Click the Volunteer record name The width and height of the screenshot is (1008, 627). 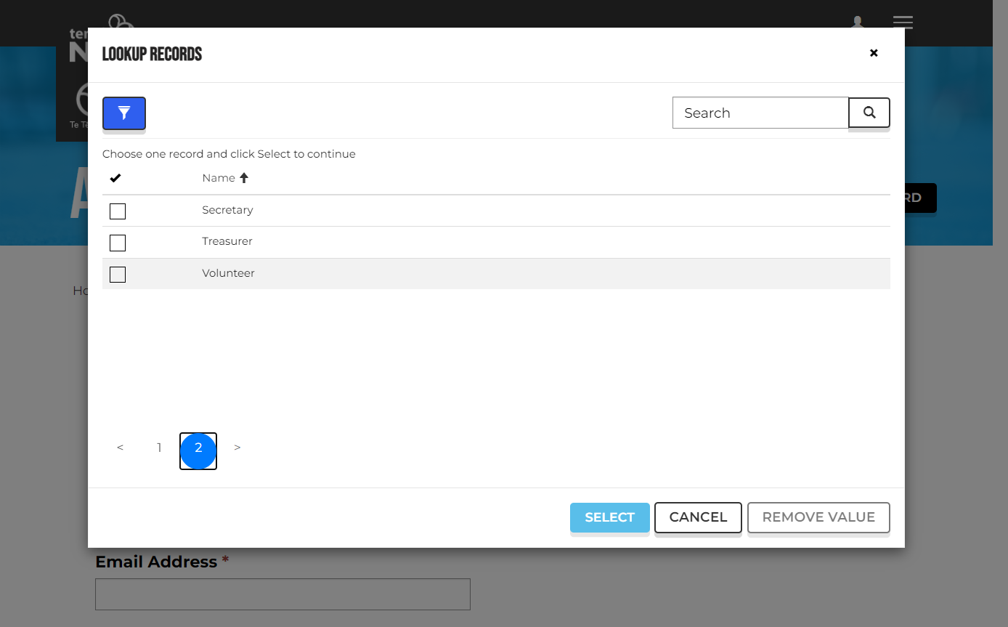point(228,273)
